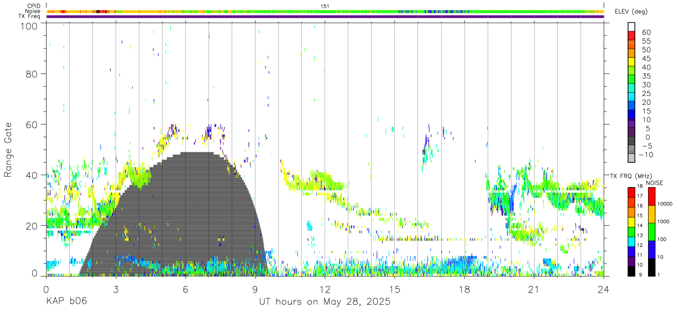Screen dimensions: 679x313
Task: Click the '1000' label on the NOISE scale
Action: 665,221
